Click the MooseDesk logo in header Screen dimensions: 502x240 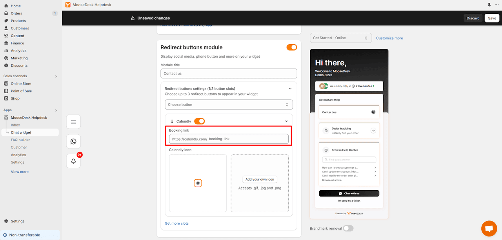[x=68, y=5]
